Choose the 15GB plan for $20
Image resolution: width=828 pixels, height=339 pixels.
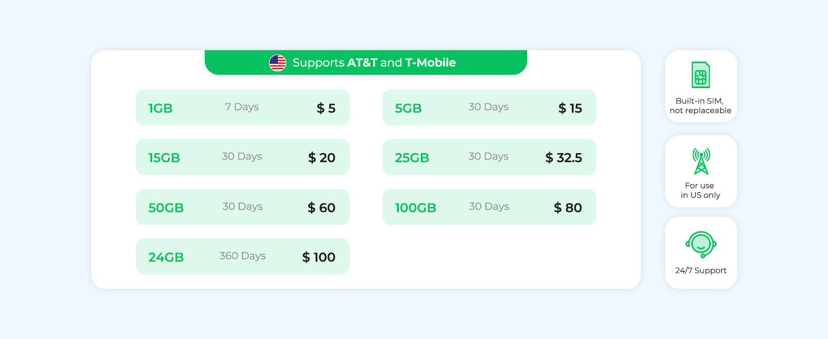pos(243,157)
